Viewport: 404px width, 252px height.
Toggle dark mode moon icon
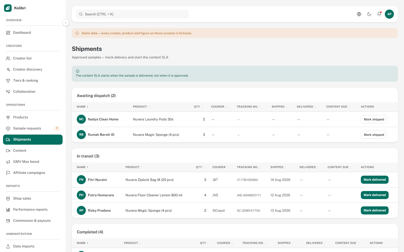(x=369, y=14)
